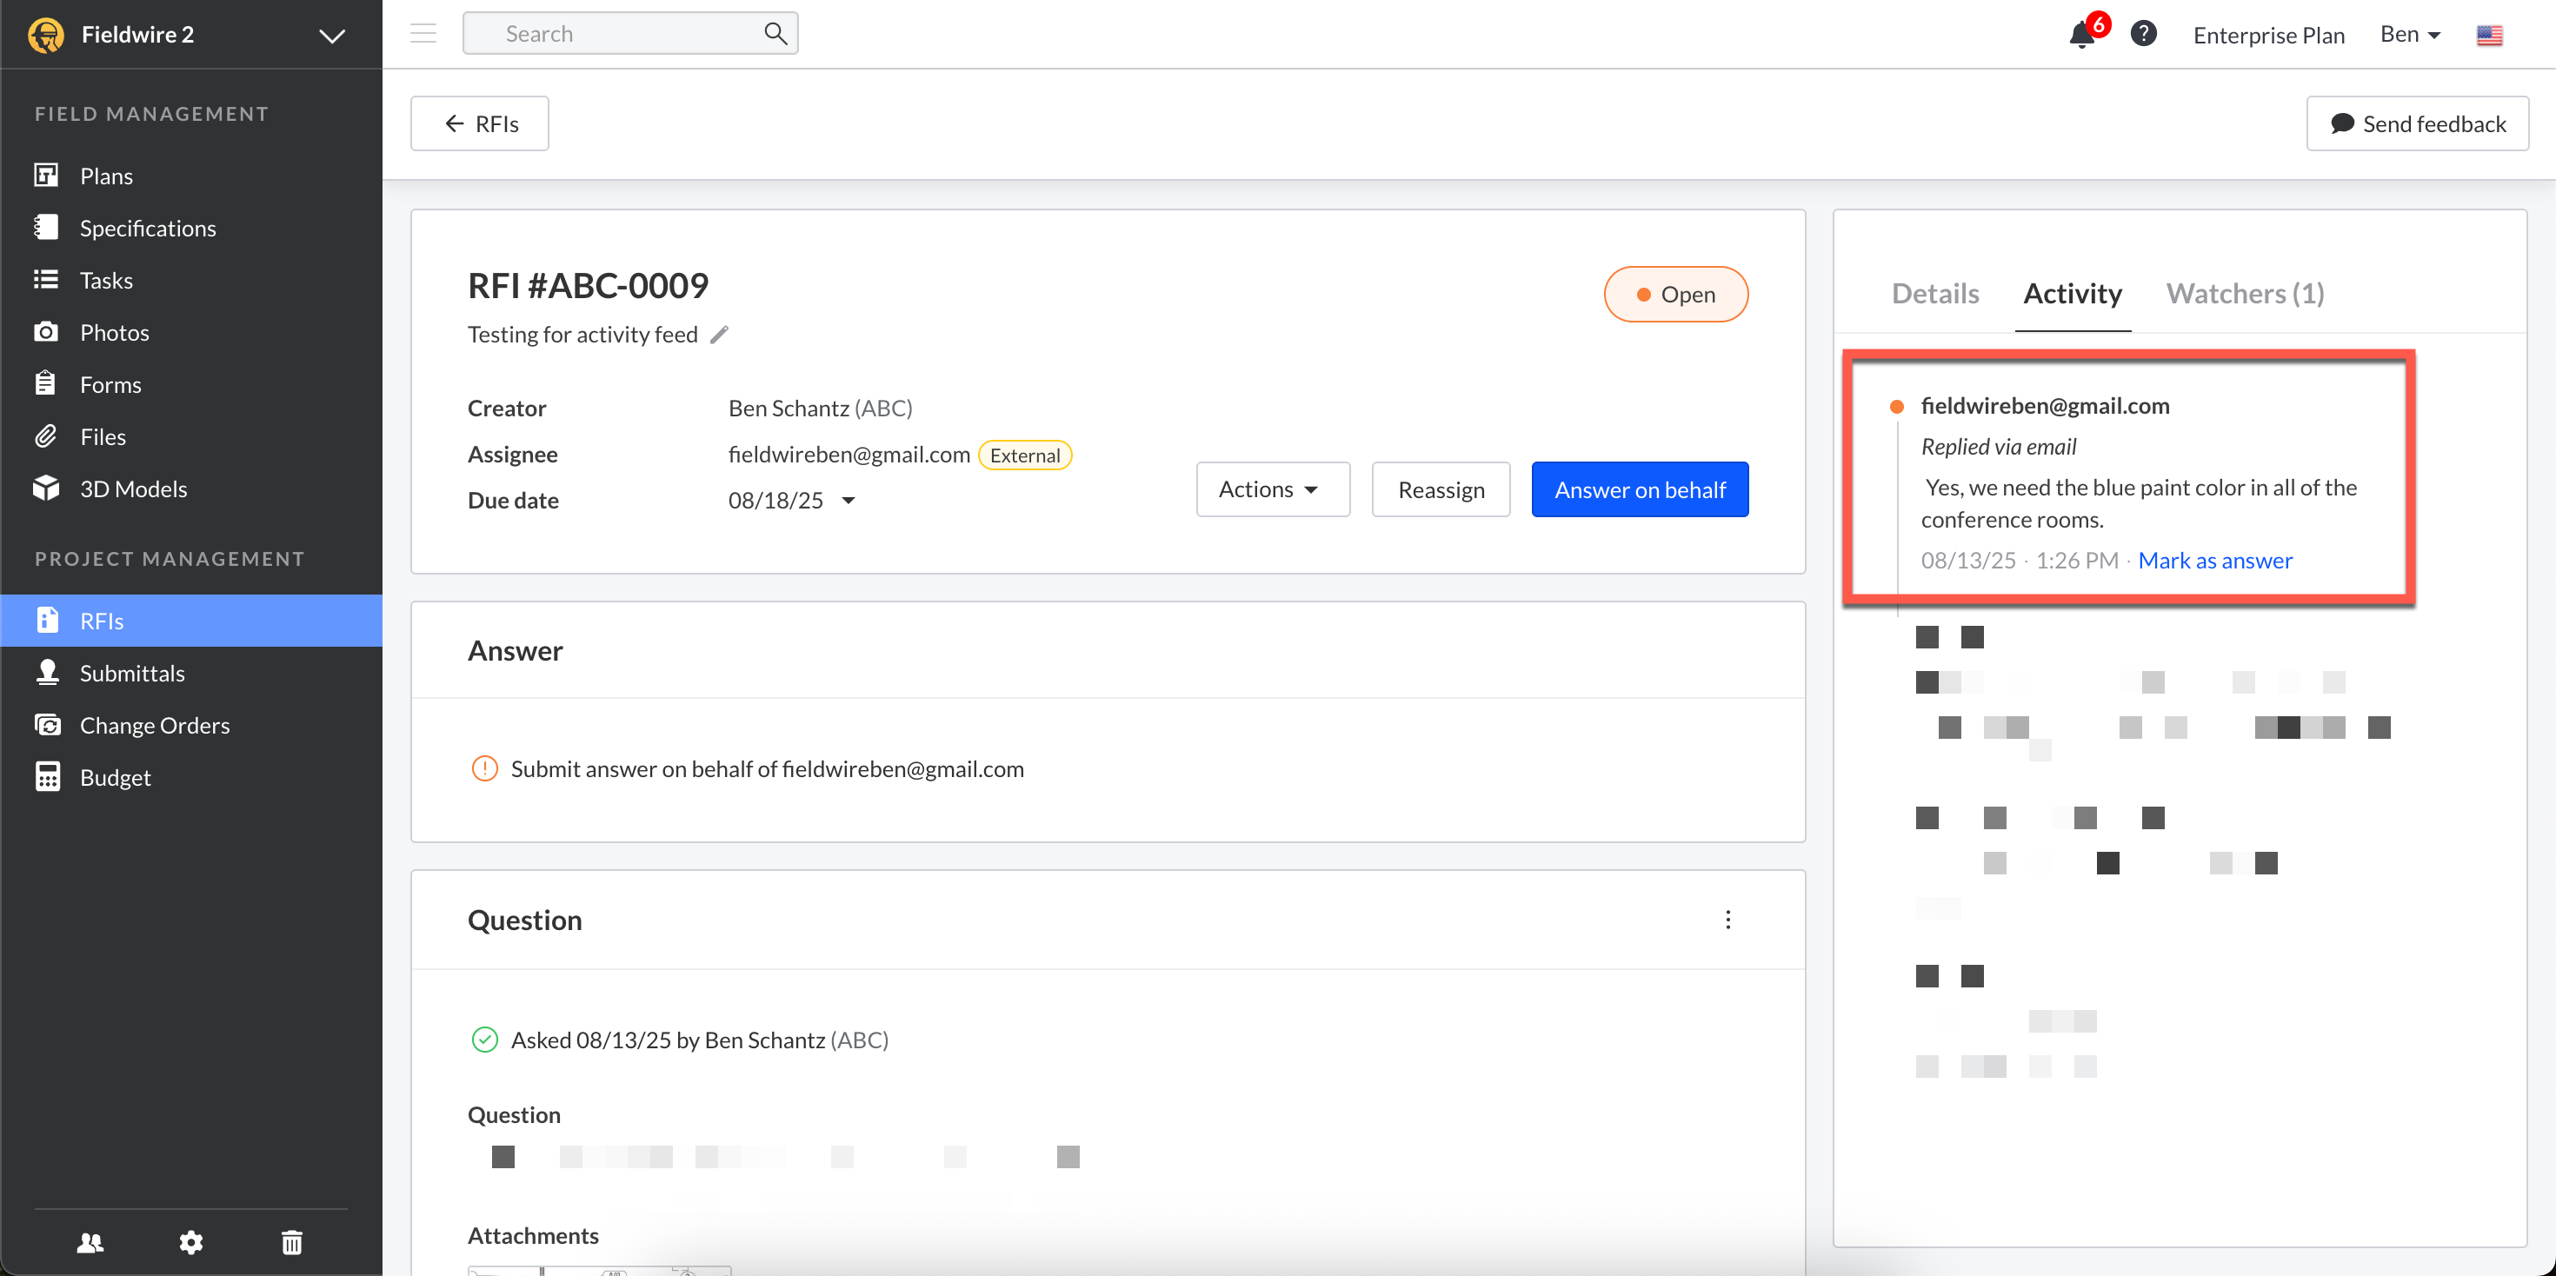Open Submittals in the sidebar
Screen dimensions: 2556x1276
(x=132, y=673)
